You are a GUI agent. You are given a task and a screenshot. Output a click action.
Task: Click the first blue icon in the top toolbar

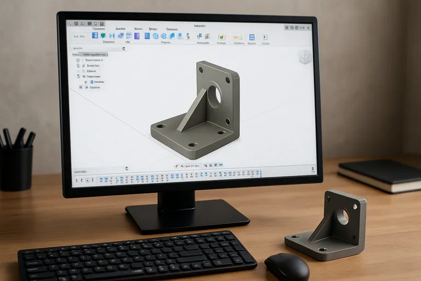coord(95,36)
